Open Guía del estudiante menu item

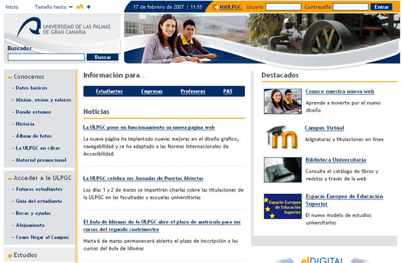39,201
